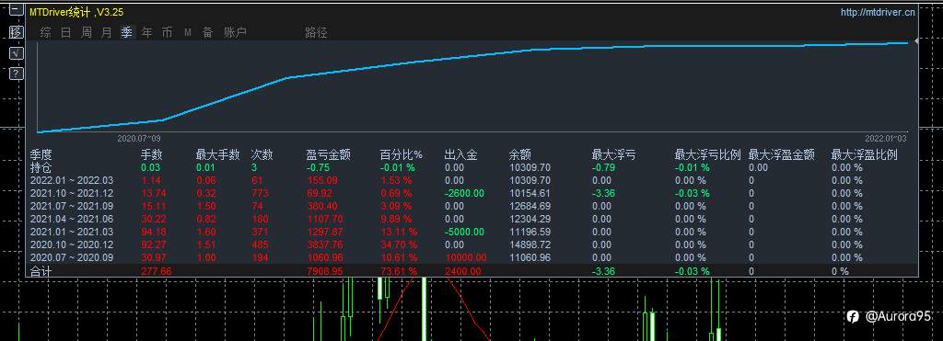The height and width of the screenshot is (341, 943).
Task: Click the total profit value 7908.95
Action: 325,271
